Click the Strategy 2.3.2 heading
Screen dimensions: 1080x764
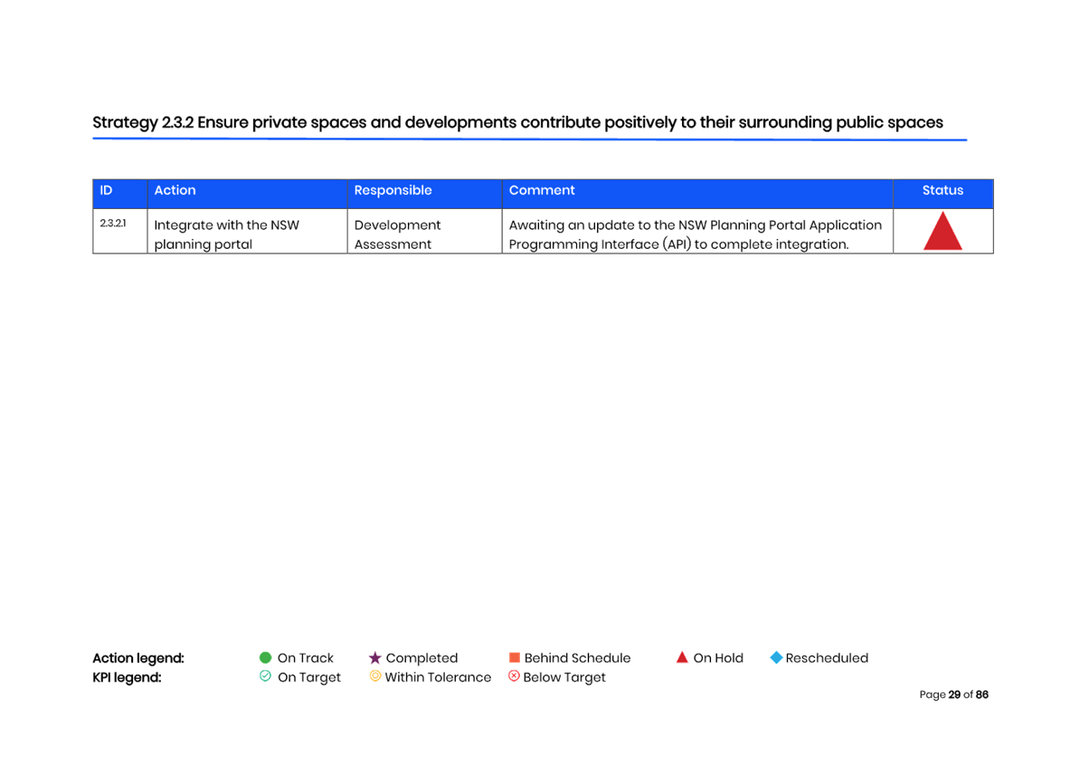517,123
